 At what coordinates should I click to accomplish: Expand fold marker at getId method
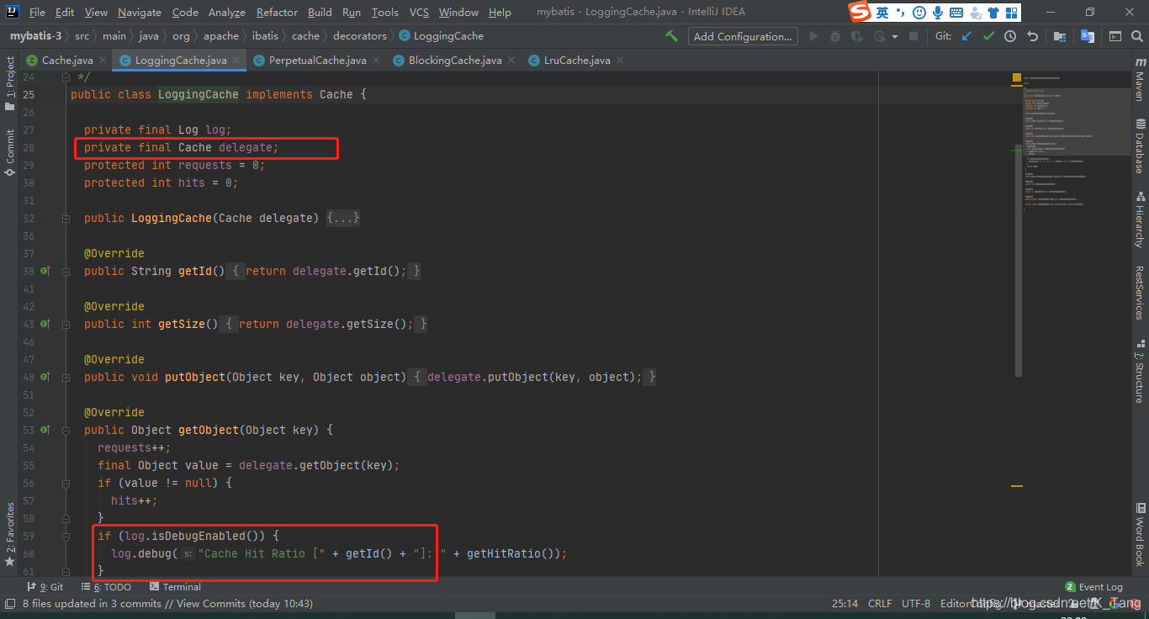66,271
